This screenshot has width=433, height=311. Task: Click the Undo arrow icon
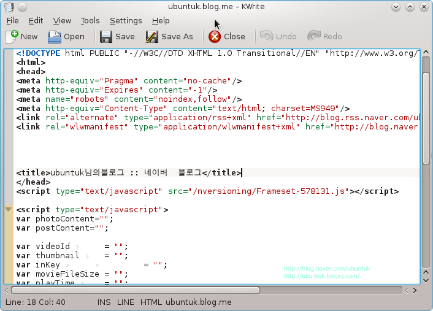[266, 36]
